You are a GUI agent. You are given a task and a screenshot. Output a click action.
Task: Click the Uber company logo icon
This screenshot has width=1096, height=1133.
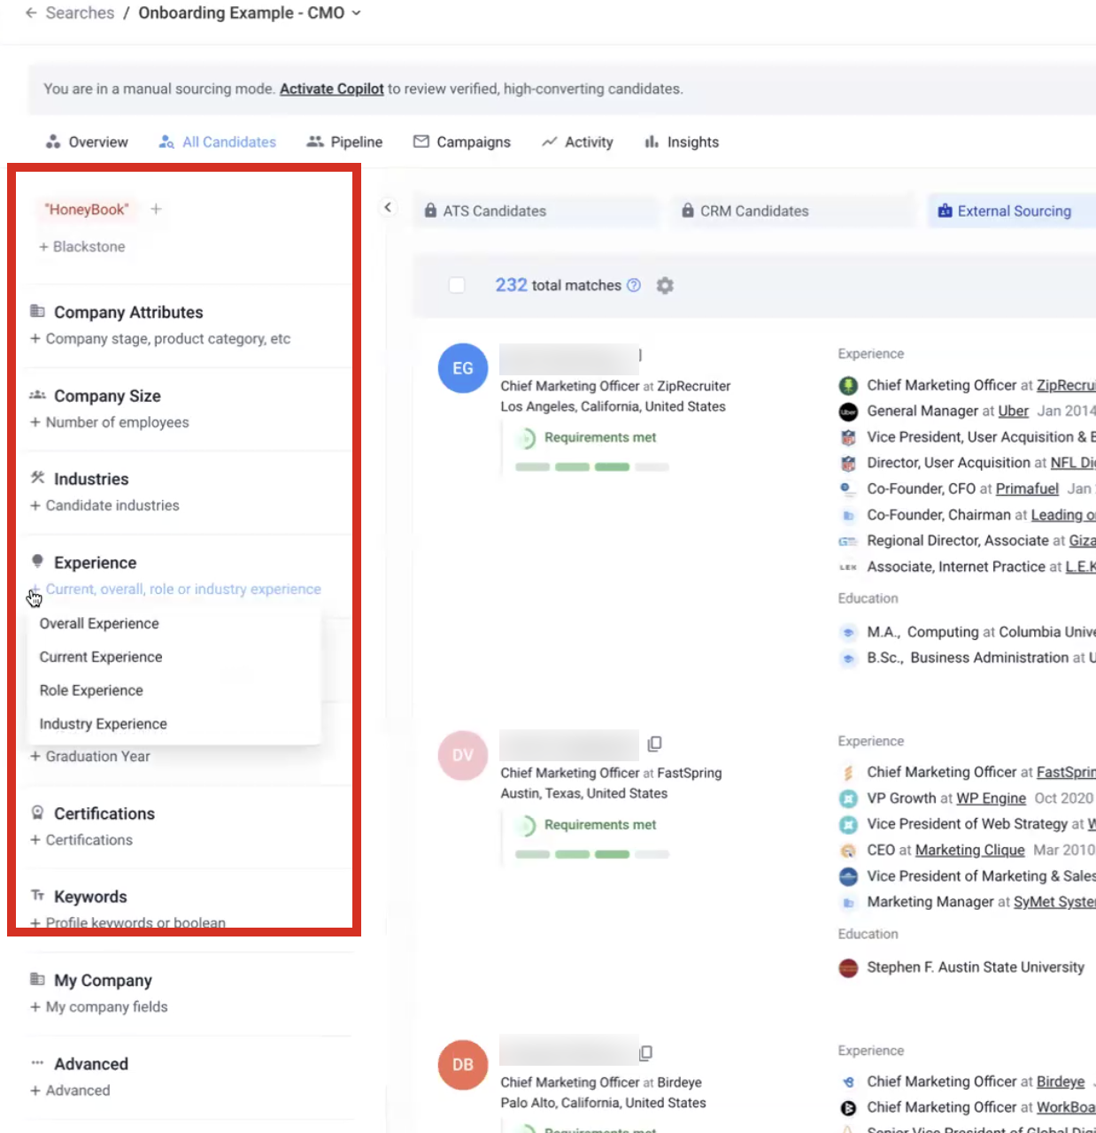848,412
